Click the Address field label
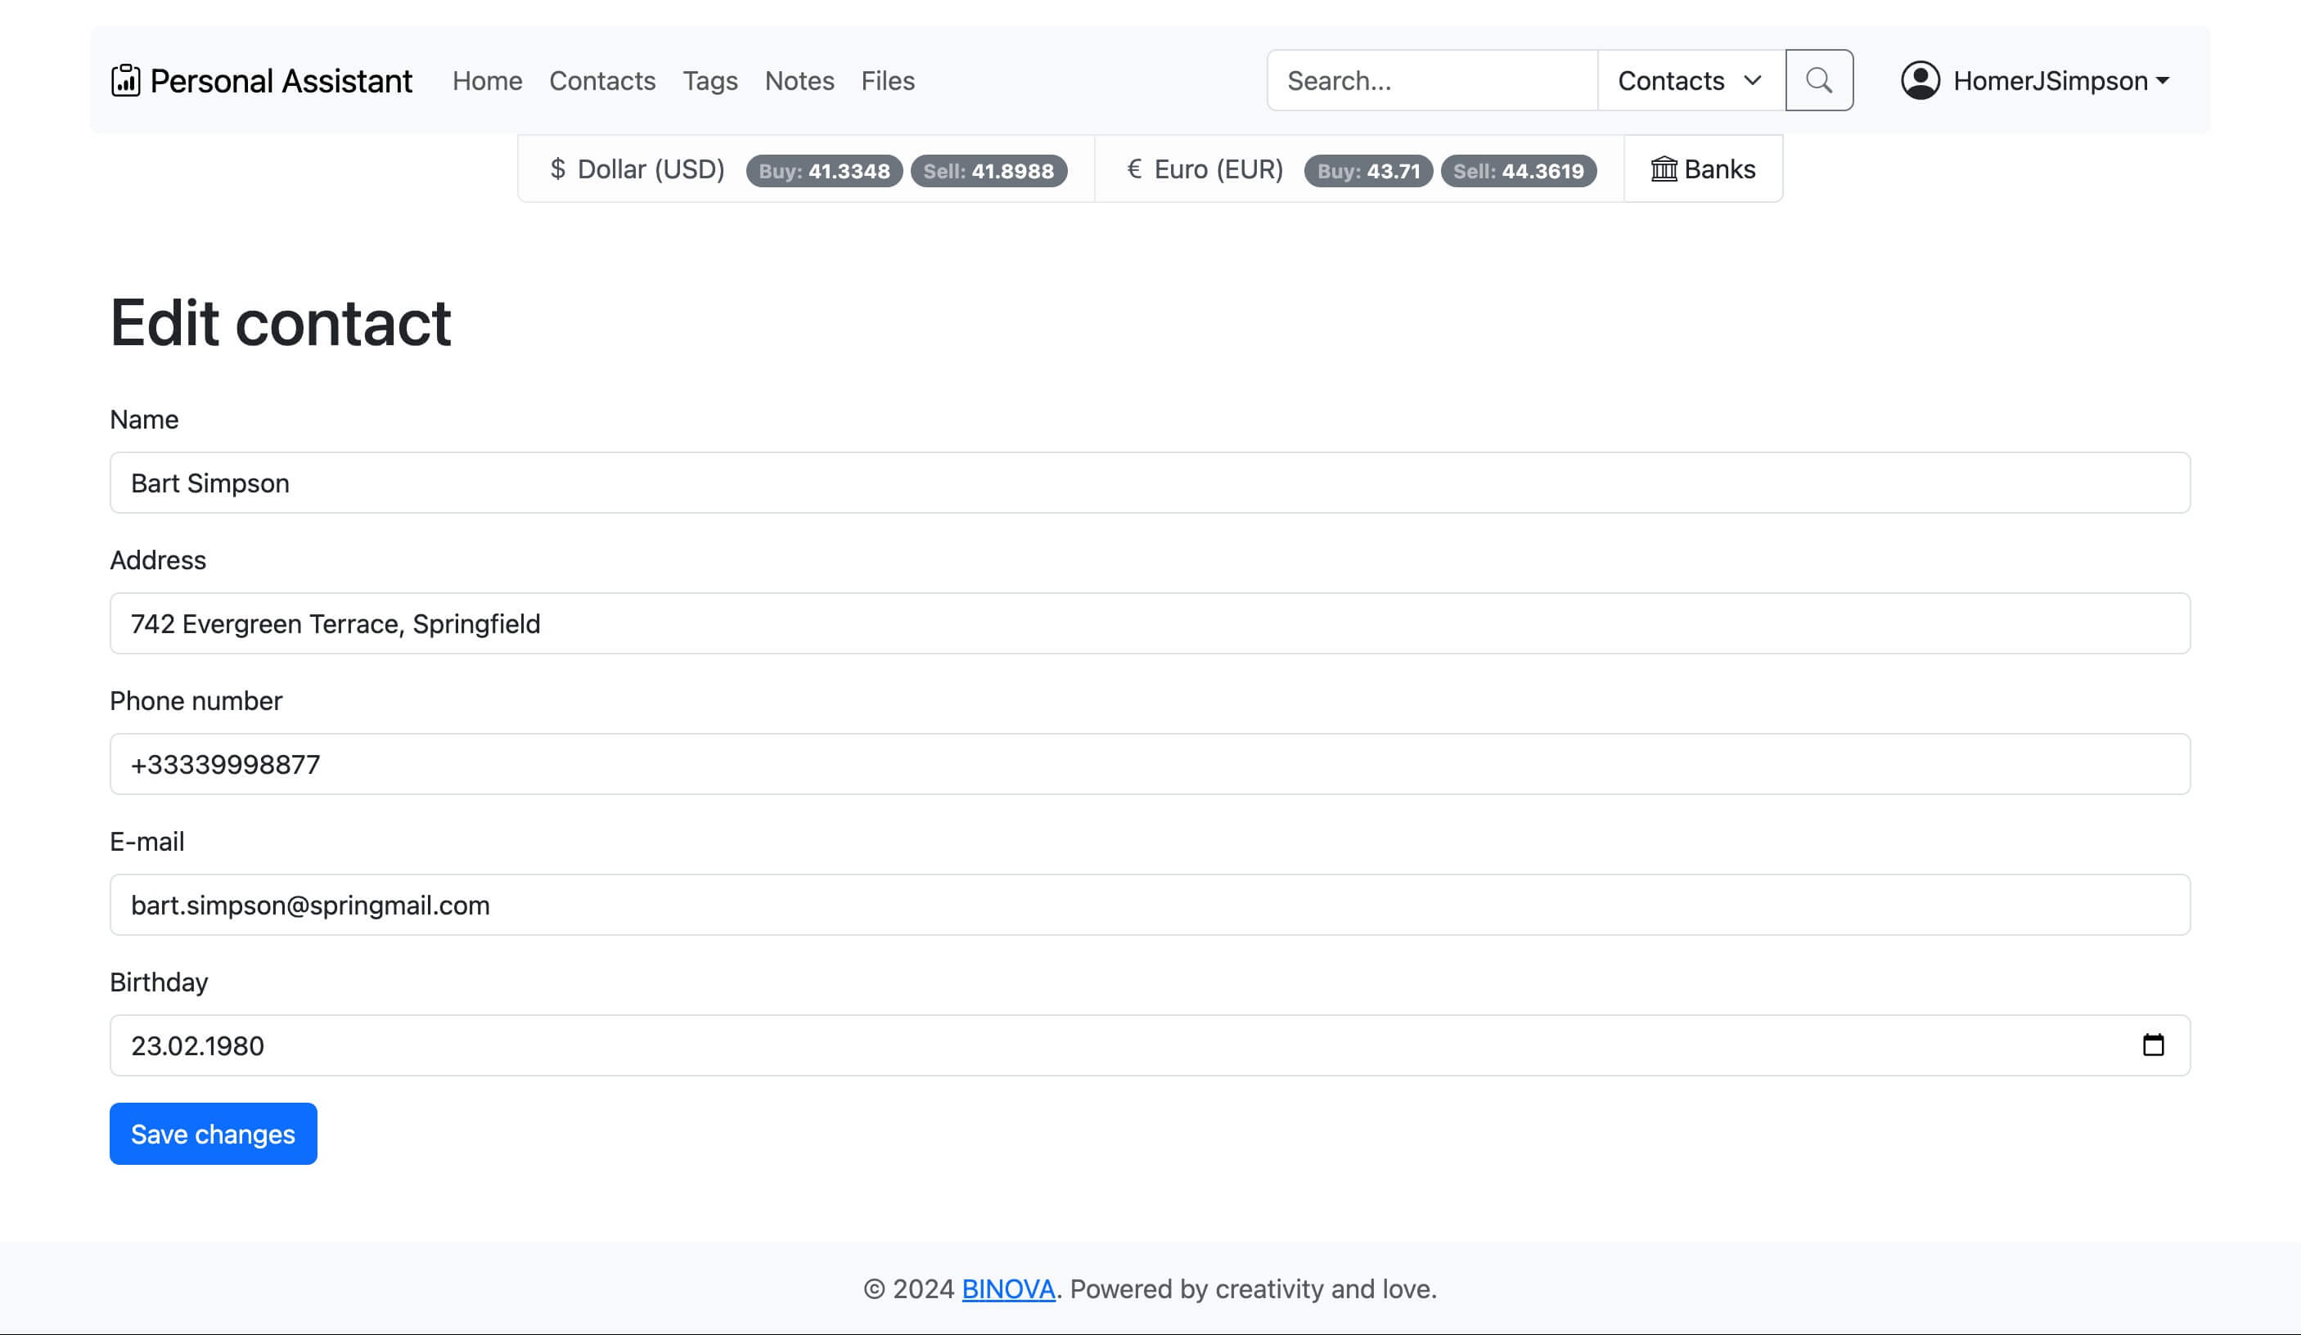The width and height of the screenshot is (2301, 1335). click(x=158, y=560)
